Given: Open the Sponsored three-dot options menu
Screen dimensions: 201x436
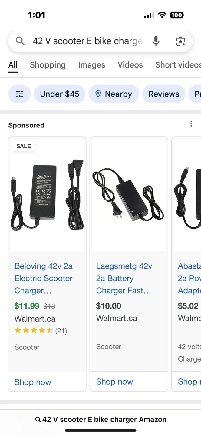Looking at the screenshot, I should pos(191,124).
